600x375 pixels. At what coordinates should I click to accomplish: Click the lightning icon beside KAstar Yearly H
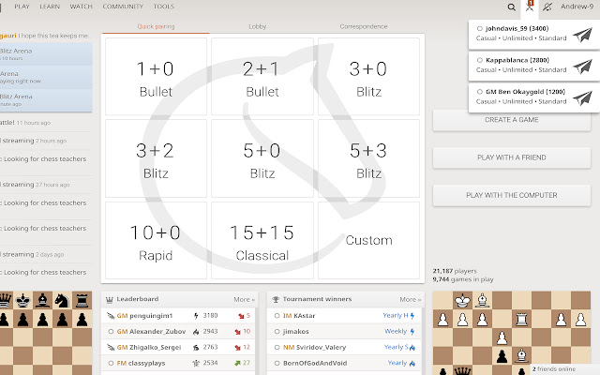[412, 316]
